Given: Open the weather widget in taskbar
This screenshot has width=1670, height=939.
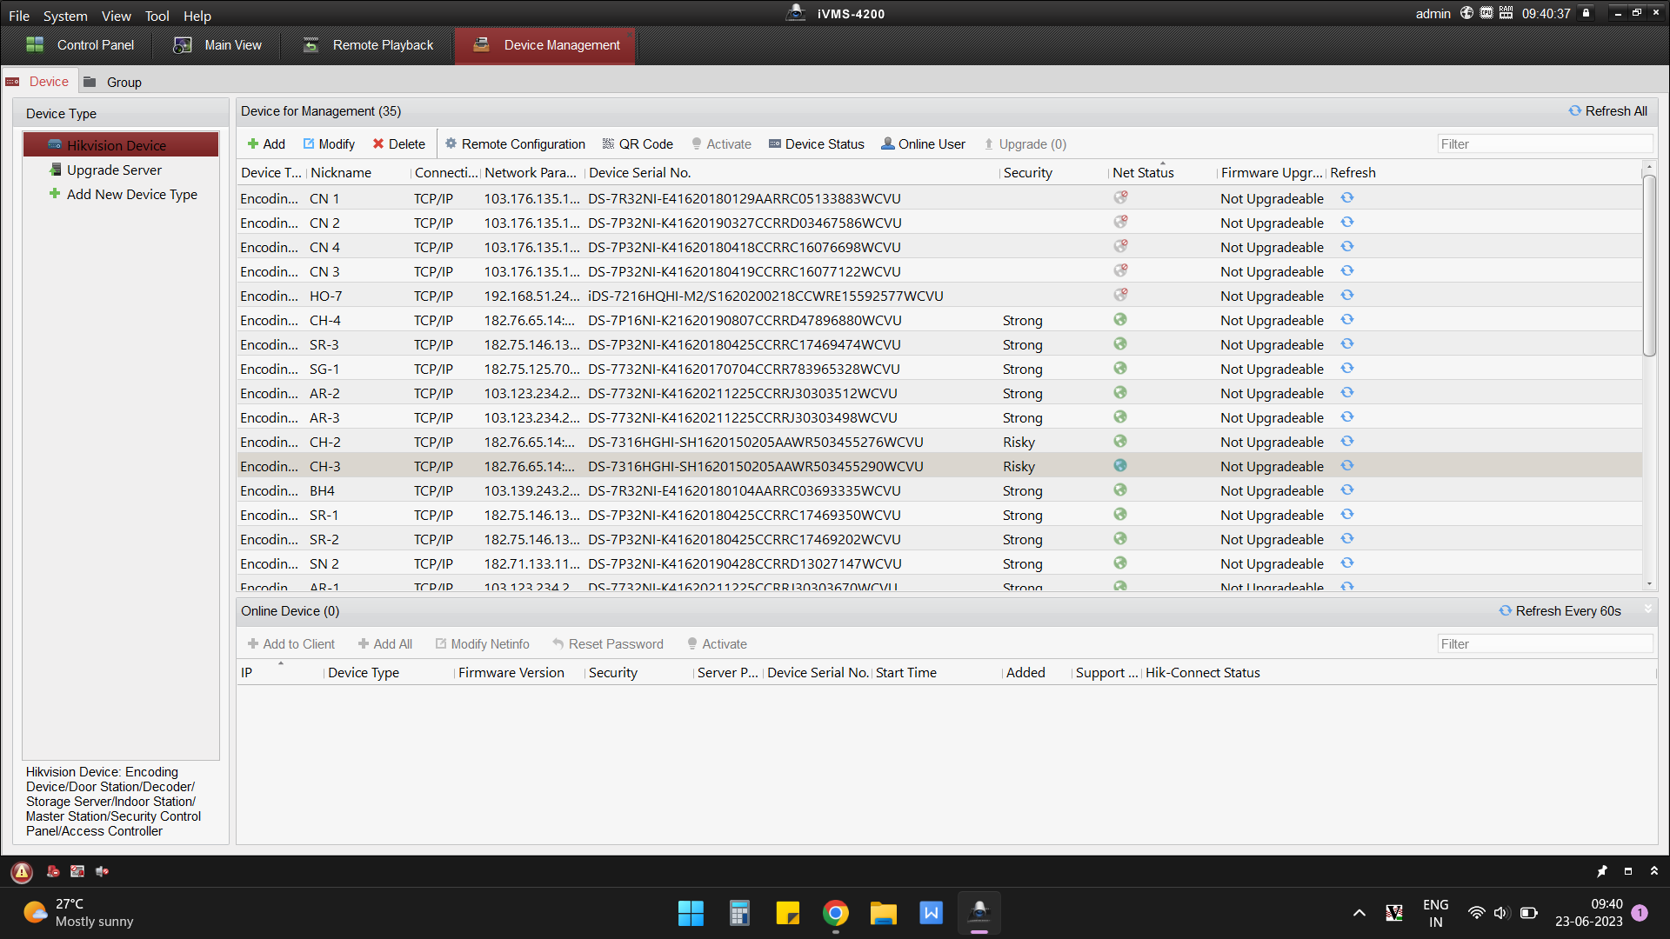Looking at the screenshot, I should [78, 913].
